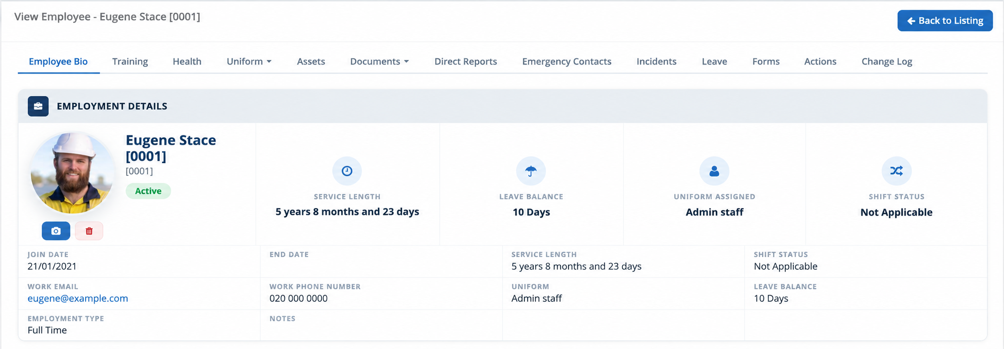This screenshot has height=349, width=1004.
Task: Open the Leave tab
Action: coord(714,61)
